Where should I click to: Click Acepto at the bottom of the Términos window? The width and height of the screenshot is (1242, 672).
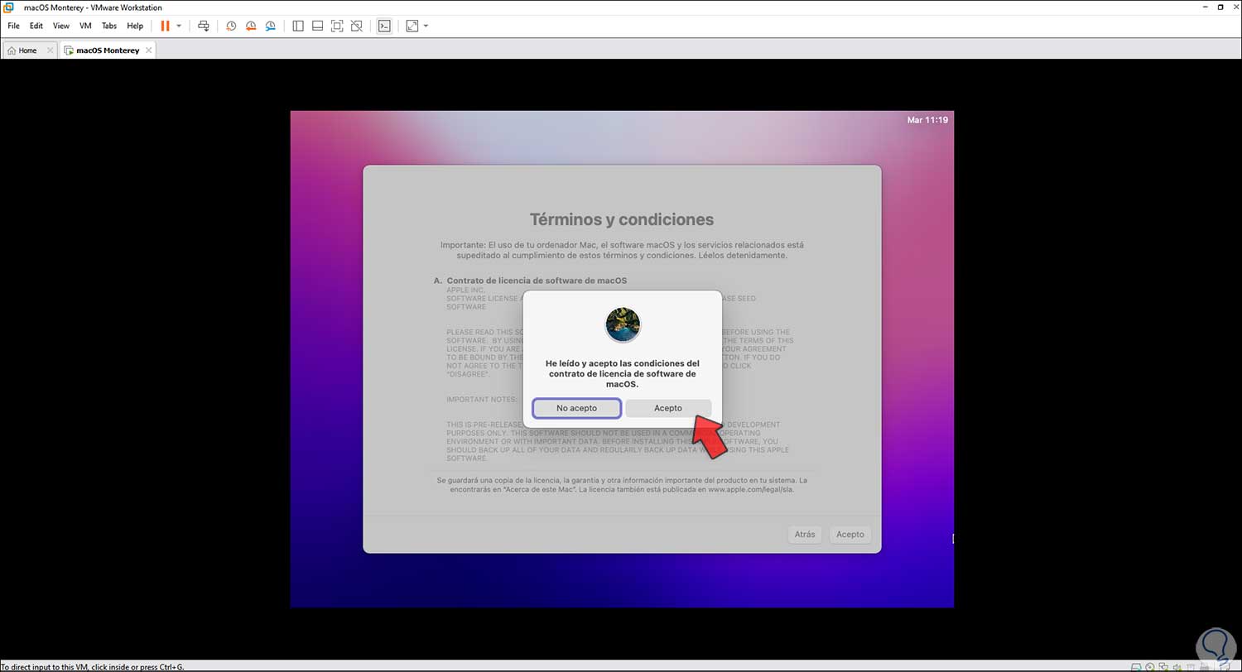850,535
